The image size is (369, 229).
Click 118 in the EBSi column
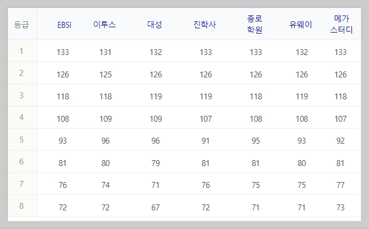63,97
